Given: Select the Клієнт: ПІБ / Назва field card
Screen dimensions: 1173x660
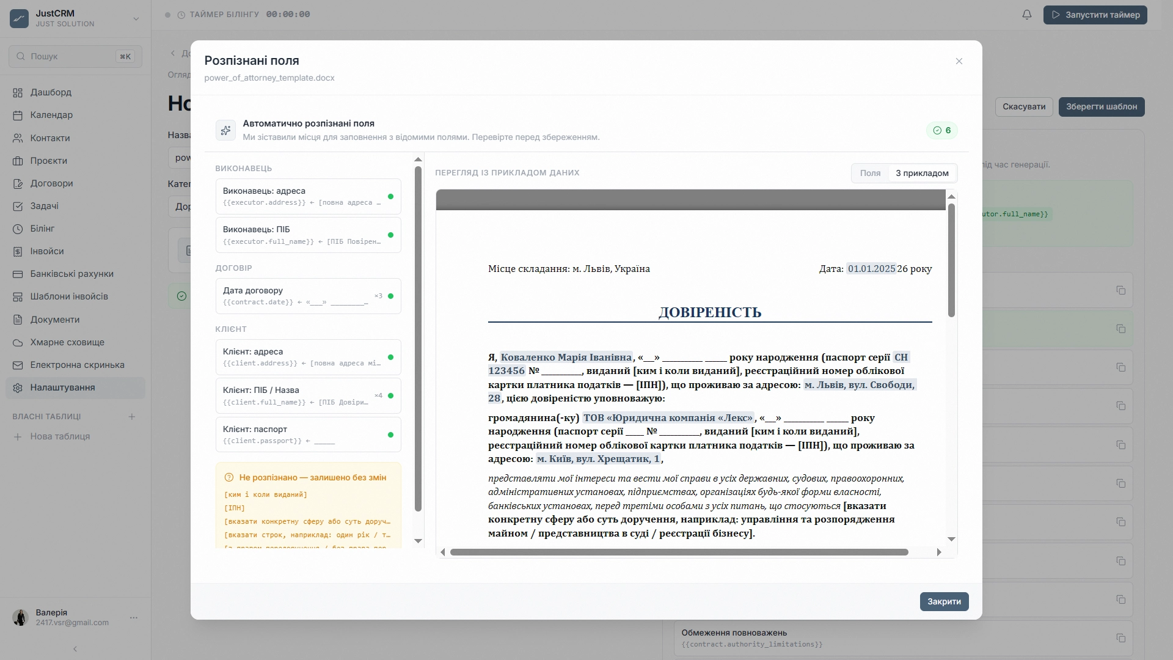Looking at the screenshot, I should [308, 395].
